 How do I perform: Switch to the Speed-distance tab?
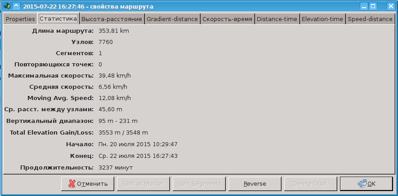pyautogui.click(x=370, y=19)
